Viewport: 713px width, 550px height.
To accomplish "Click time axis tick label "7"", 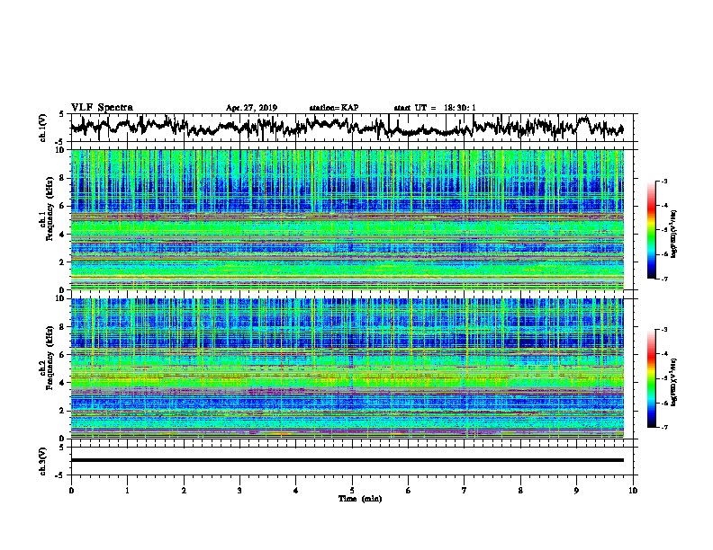I will 465,491.
